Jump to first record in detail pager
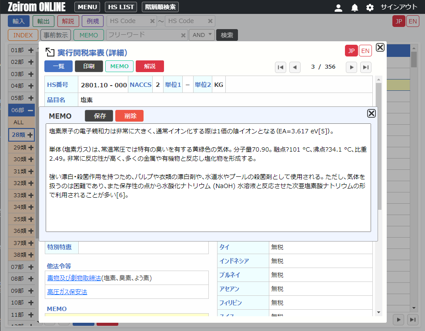 (x=281, y=67)
